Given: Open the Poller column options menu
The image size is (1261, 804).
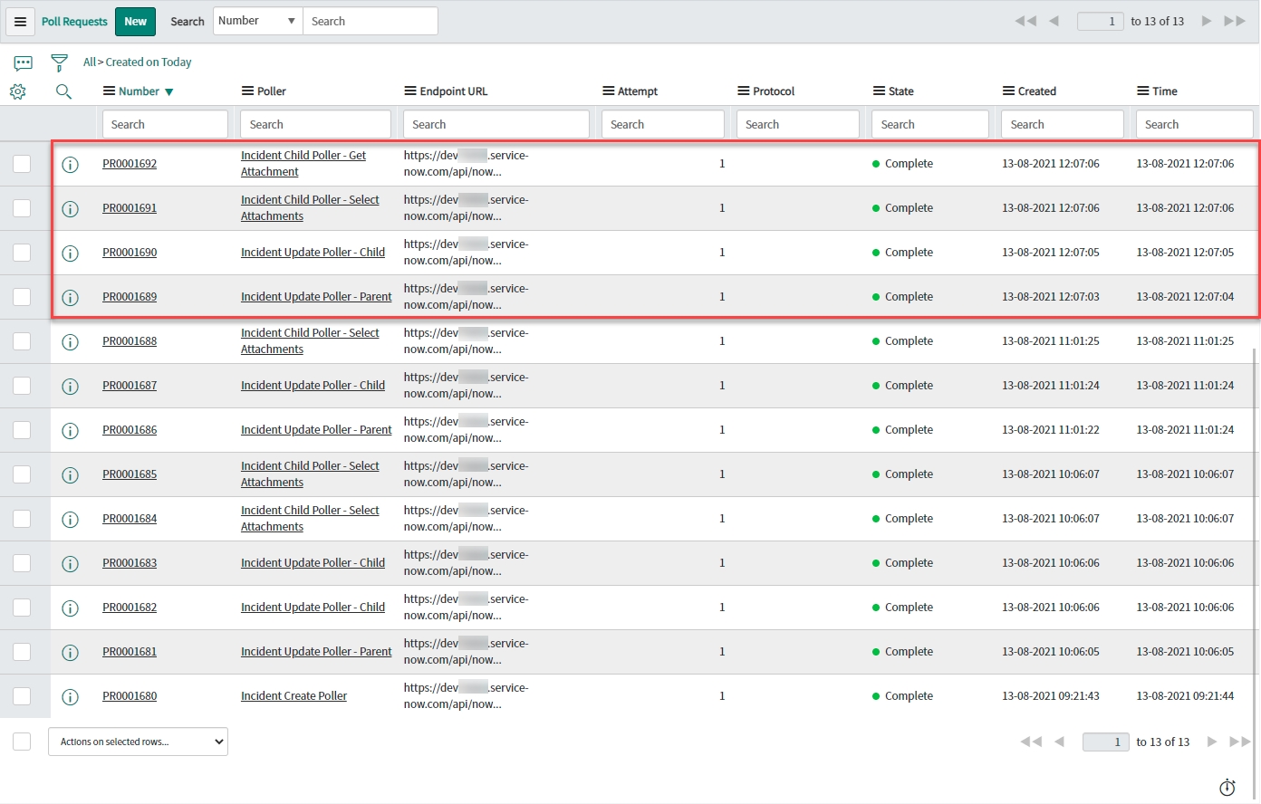Looking at the screenshot, I should tap(247, 91).
